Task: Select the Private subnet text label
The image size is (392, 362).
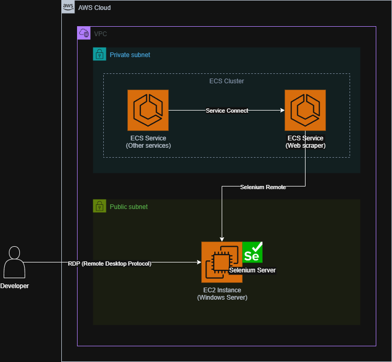Action: (x=130, y=55)
